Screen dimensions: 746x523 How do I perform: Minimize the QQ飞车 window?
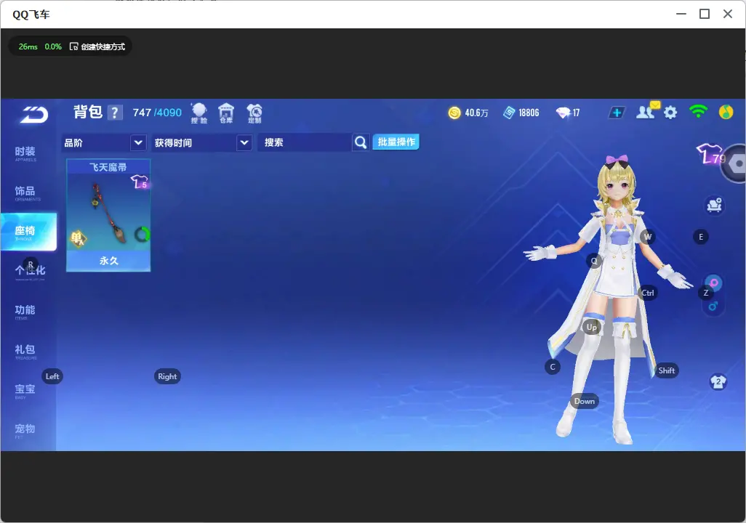click(681, 15)
